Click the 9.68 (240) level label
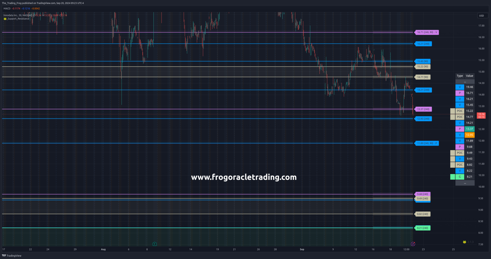The height and width of the screenshot is (259, 491). point(422,194)
